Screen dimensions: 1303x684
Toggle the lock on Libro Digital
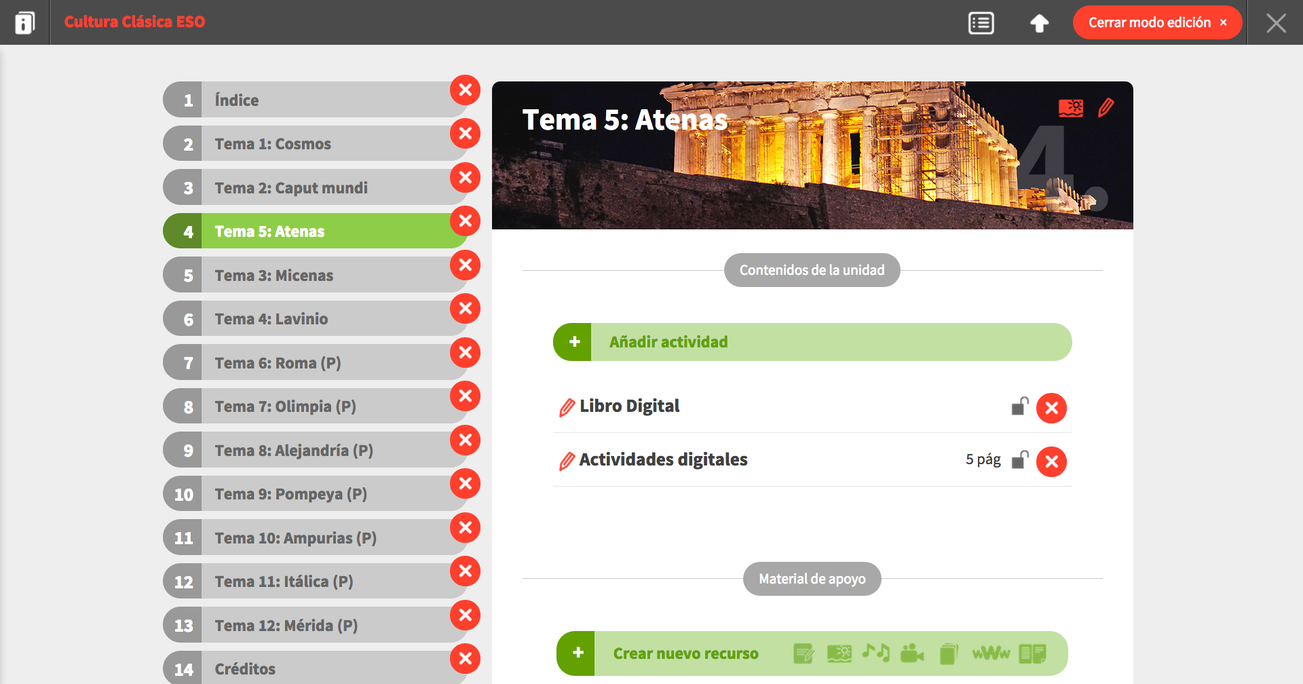(x=1019, y=406)
